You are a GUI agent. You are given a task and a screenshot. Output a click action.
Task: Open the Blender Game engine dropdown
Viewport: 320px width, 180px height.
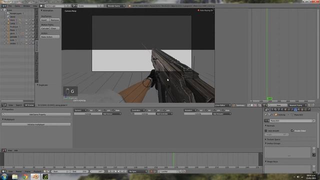pyautogui.click(x=116, y=6)
